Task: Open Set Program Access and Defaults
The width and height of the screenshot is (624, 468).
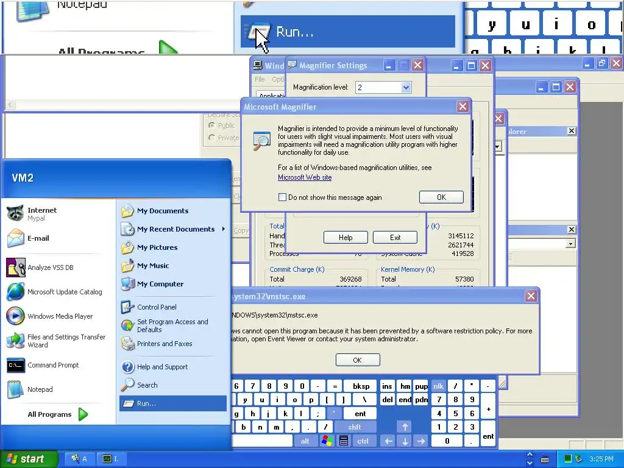Action: click(173, 325)
